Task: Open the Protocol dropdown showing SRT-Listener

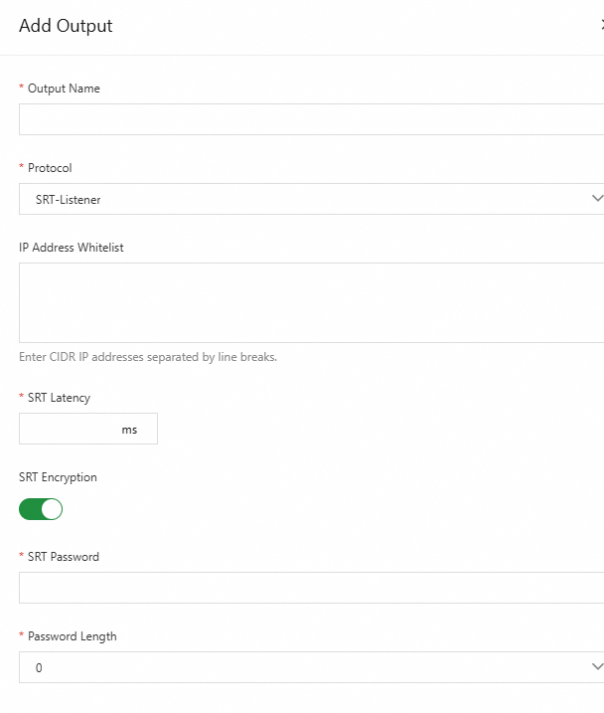Action: click(x=298, y=199)
